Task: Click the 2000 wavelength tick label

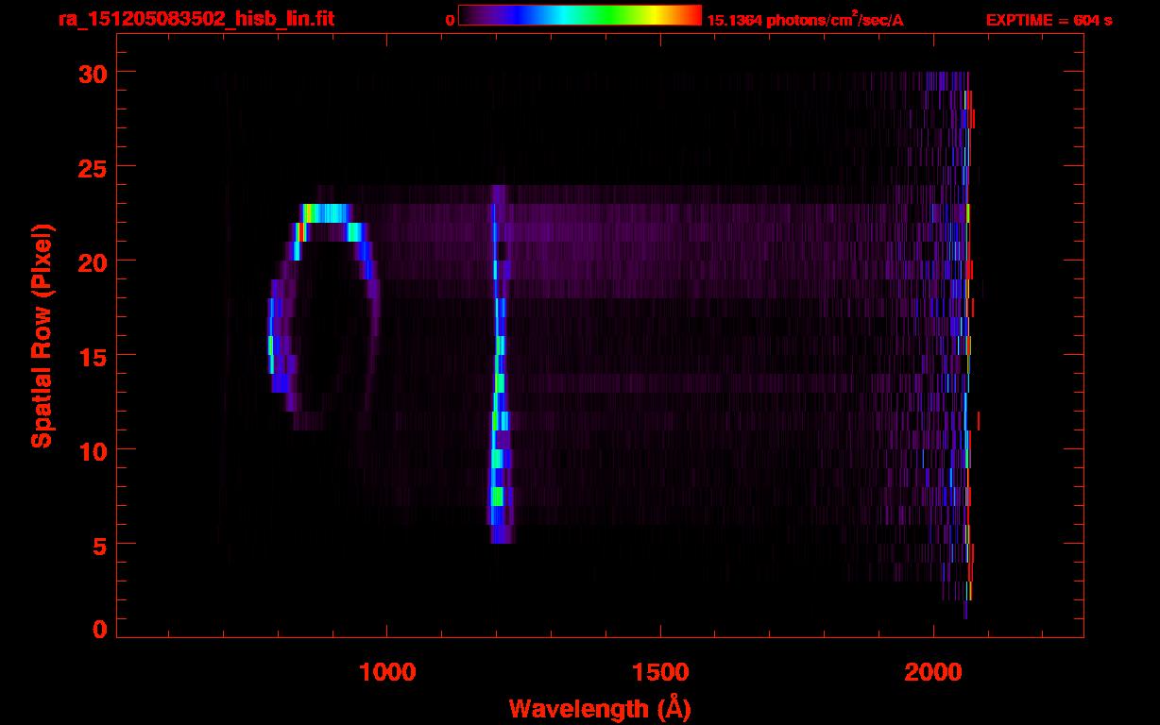Action: pos(933,672)
